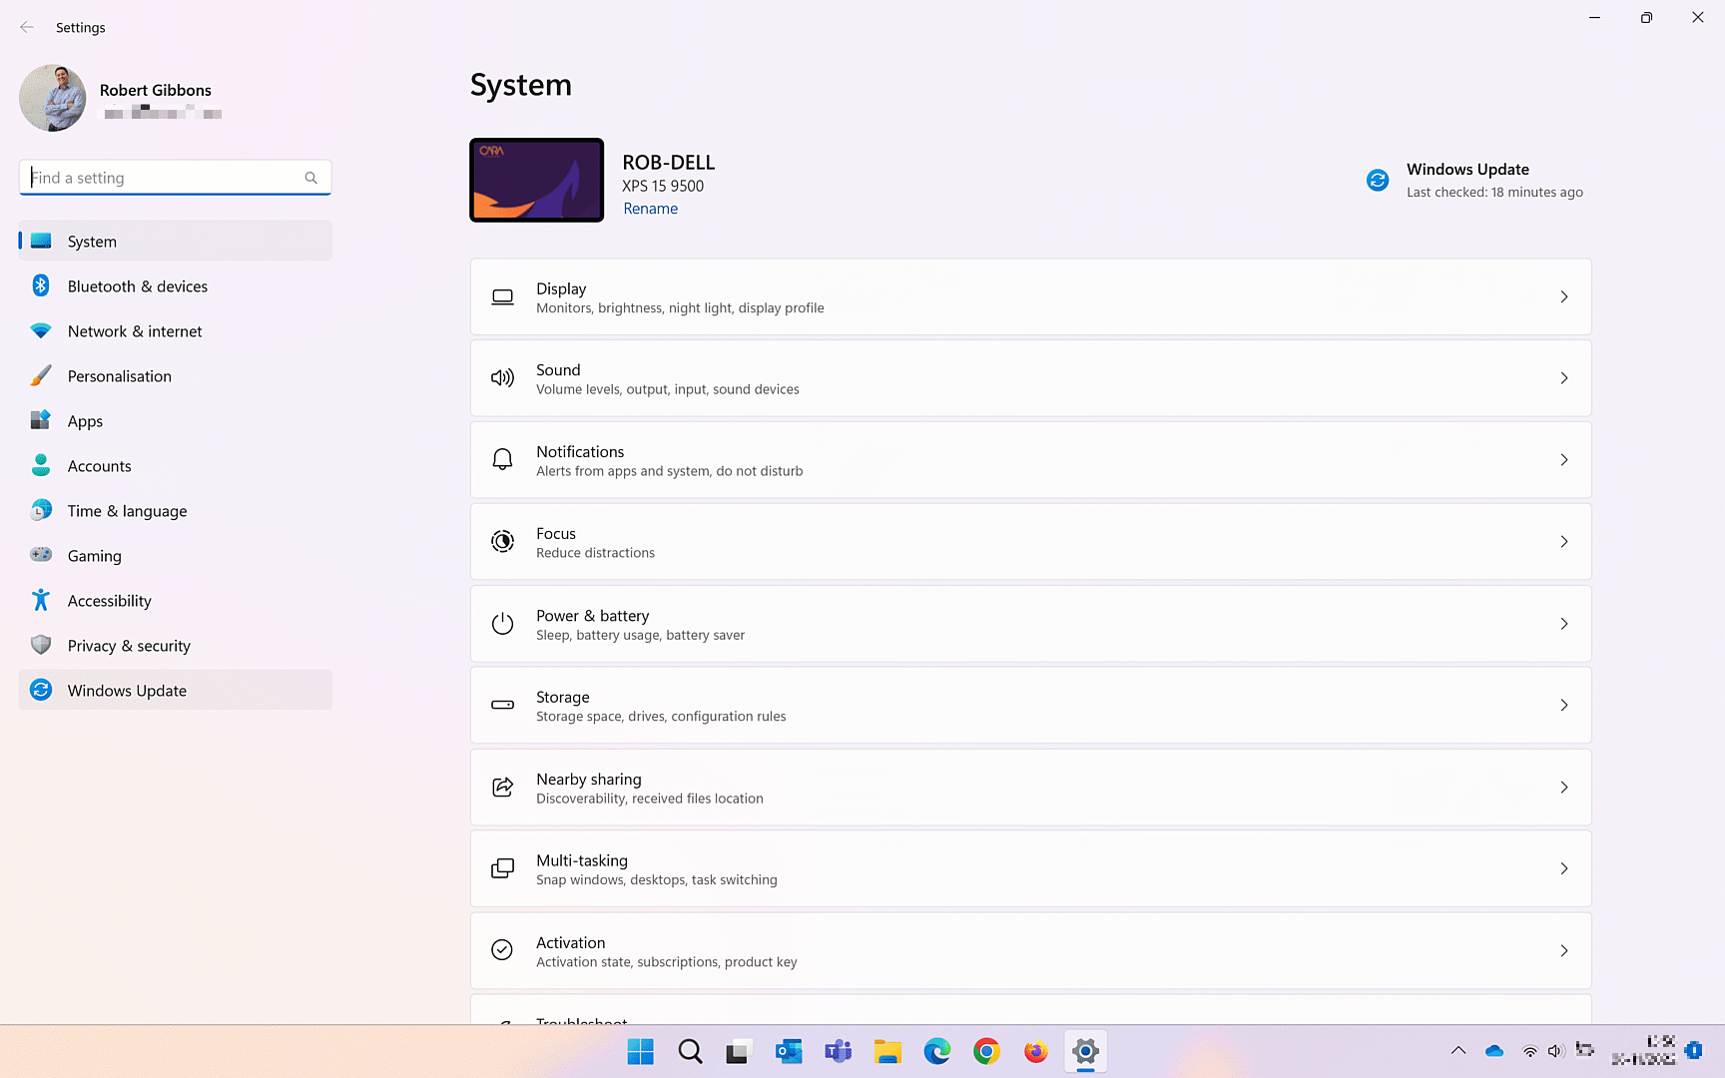Open the Display settings icon
Screen dimensions: 1725x1078
click(x=502, y=296)
